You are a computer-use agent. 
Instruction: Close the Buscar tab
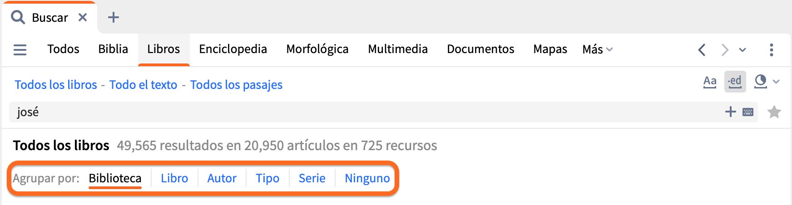click(x=83, y=17)
